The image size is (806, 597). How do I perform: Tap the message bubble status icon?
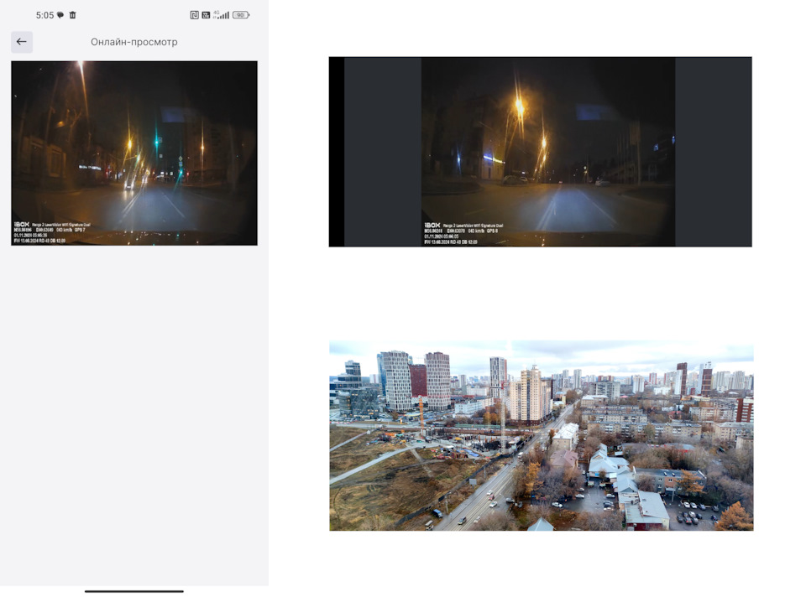click(60, 15)
